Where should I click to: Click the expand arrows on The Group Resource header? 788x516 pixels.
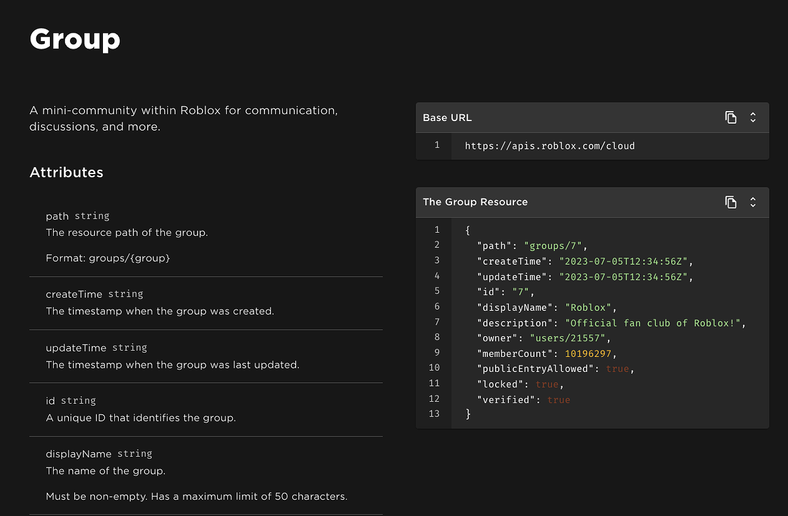click(753, 202)
